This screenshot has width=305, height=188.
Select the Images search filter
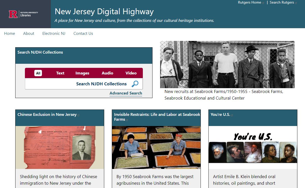coord(82,73)
